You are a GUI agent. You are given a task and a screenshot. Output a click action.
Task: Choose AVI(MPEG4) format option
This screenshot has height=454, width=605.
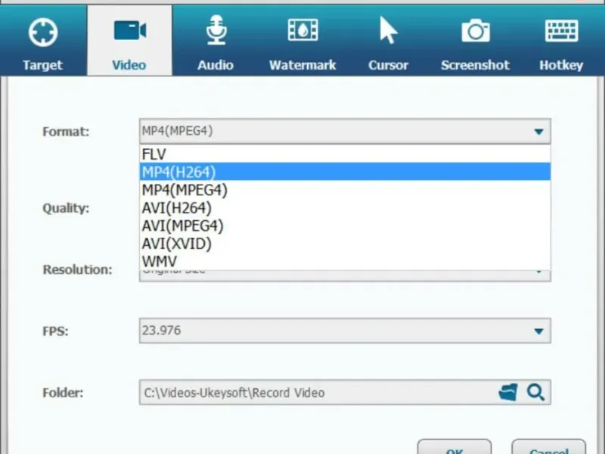point(345,225)
